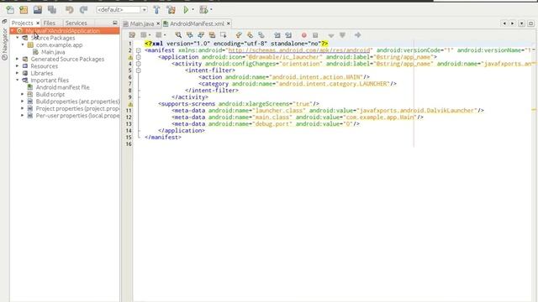Screen dimensions: 538x302
Task: Select Project properties tree item
Action: click(x=77, y=108)
